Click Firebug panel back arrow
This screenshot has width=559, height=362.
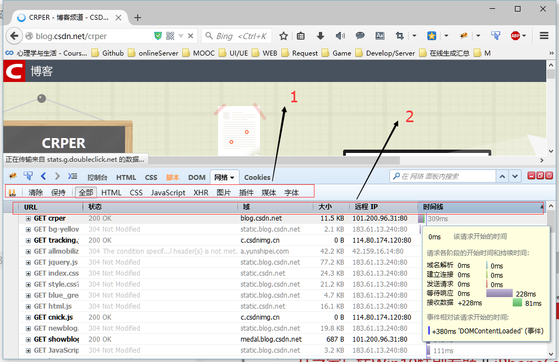[44, 176]
